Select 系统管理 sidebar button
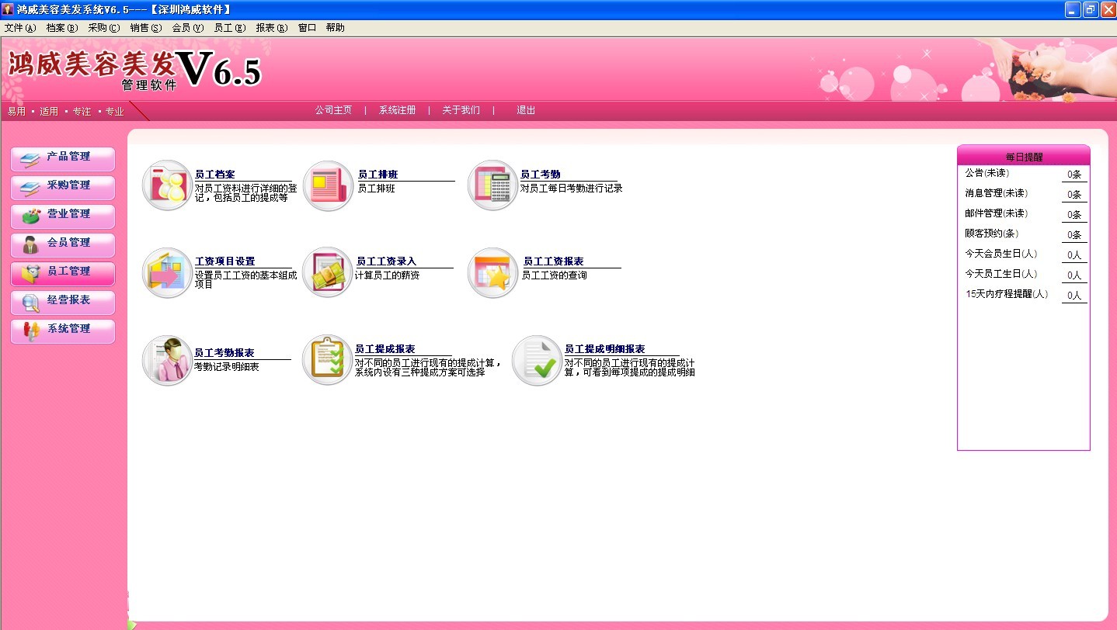The image size is (1117, 630). 63,329
